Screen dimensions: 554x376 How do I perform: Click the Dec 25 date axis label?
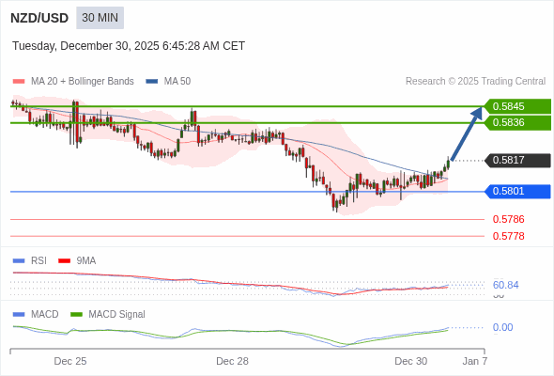click(x=70, y=361)
